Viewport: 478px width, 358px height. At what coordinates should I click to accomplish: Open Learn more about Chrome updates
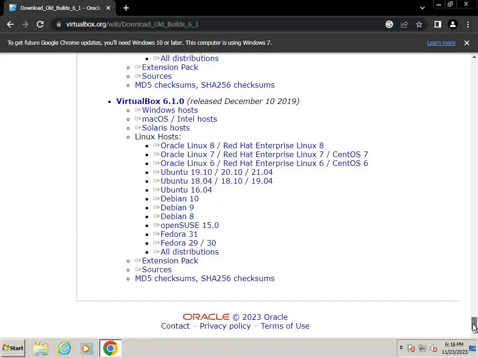pos(441,43)
